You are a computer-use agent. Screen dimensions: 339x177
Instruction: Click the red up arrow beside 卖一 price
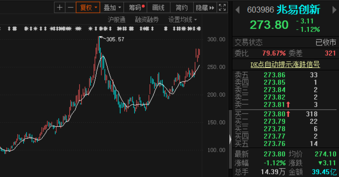tap(288, 105)
